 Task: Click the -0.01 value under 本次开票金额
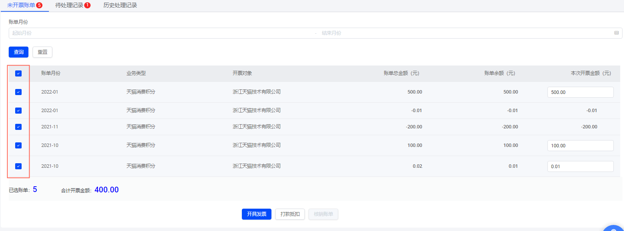(592, 111)
